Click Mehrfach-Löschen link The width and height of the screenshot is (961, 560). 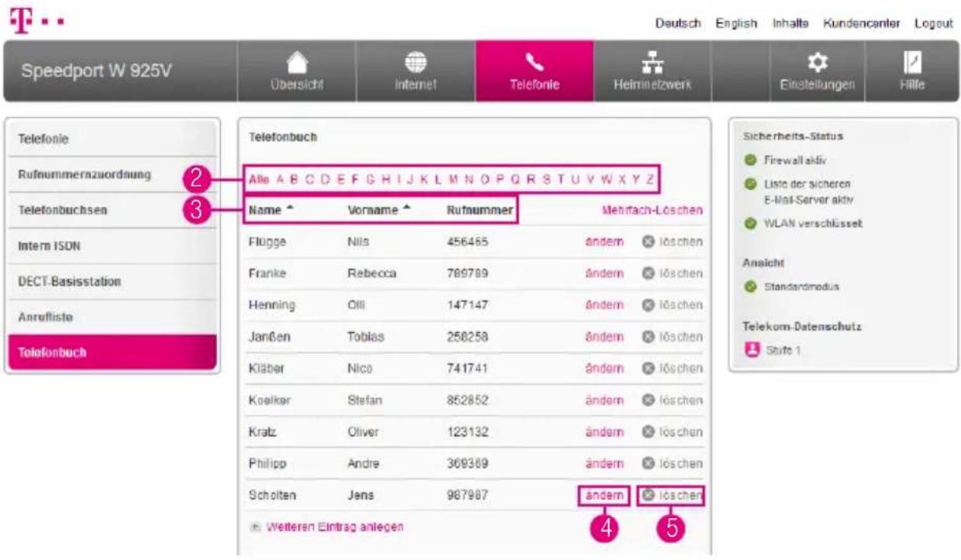coord(653,210)
